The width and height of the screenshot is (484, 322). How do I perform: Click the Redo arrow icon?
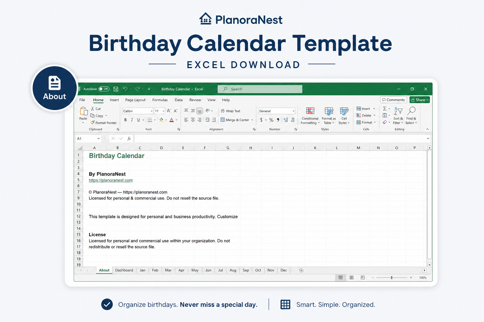[x=138, y=89]
